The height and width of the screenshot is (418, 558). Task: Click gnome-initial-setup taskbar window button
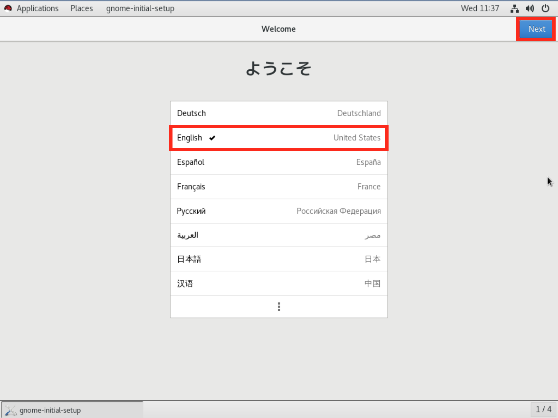[x=72, y=410]
